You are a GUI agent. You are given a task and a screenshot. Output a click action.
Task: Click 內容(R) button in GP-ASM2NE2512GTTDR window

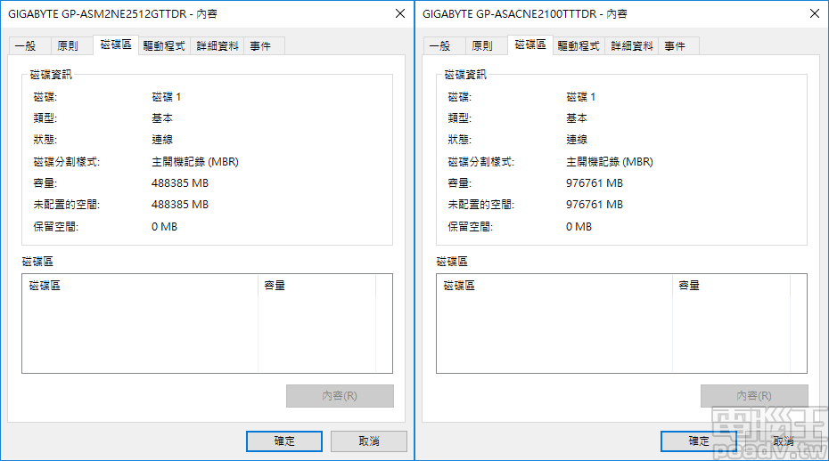tap(340, 395)
